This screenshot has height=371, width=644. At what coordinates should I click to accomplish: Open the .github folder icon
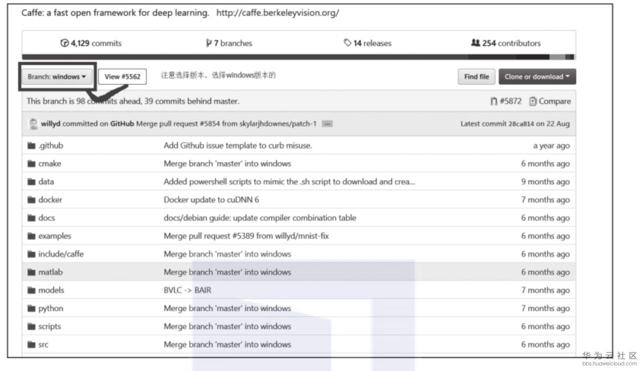(x=31, y=146)
